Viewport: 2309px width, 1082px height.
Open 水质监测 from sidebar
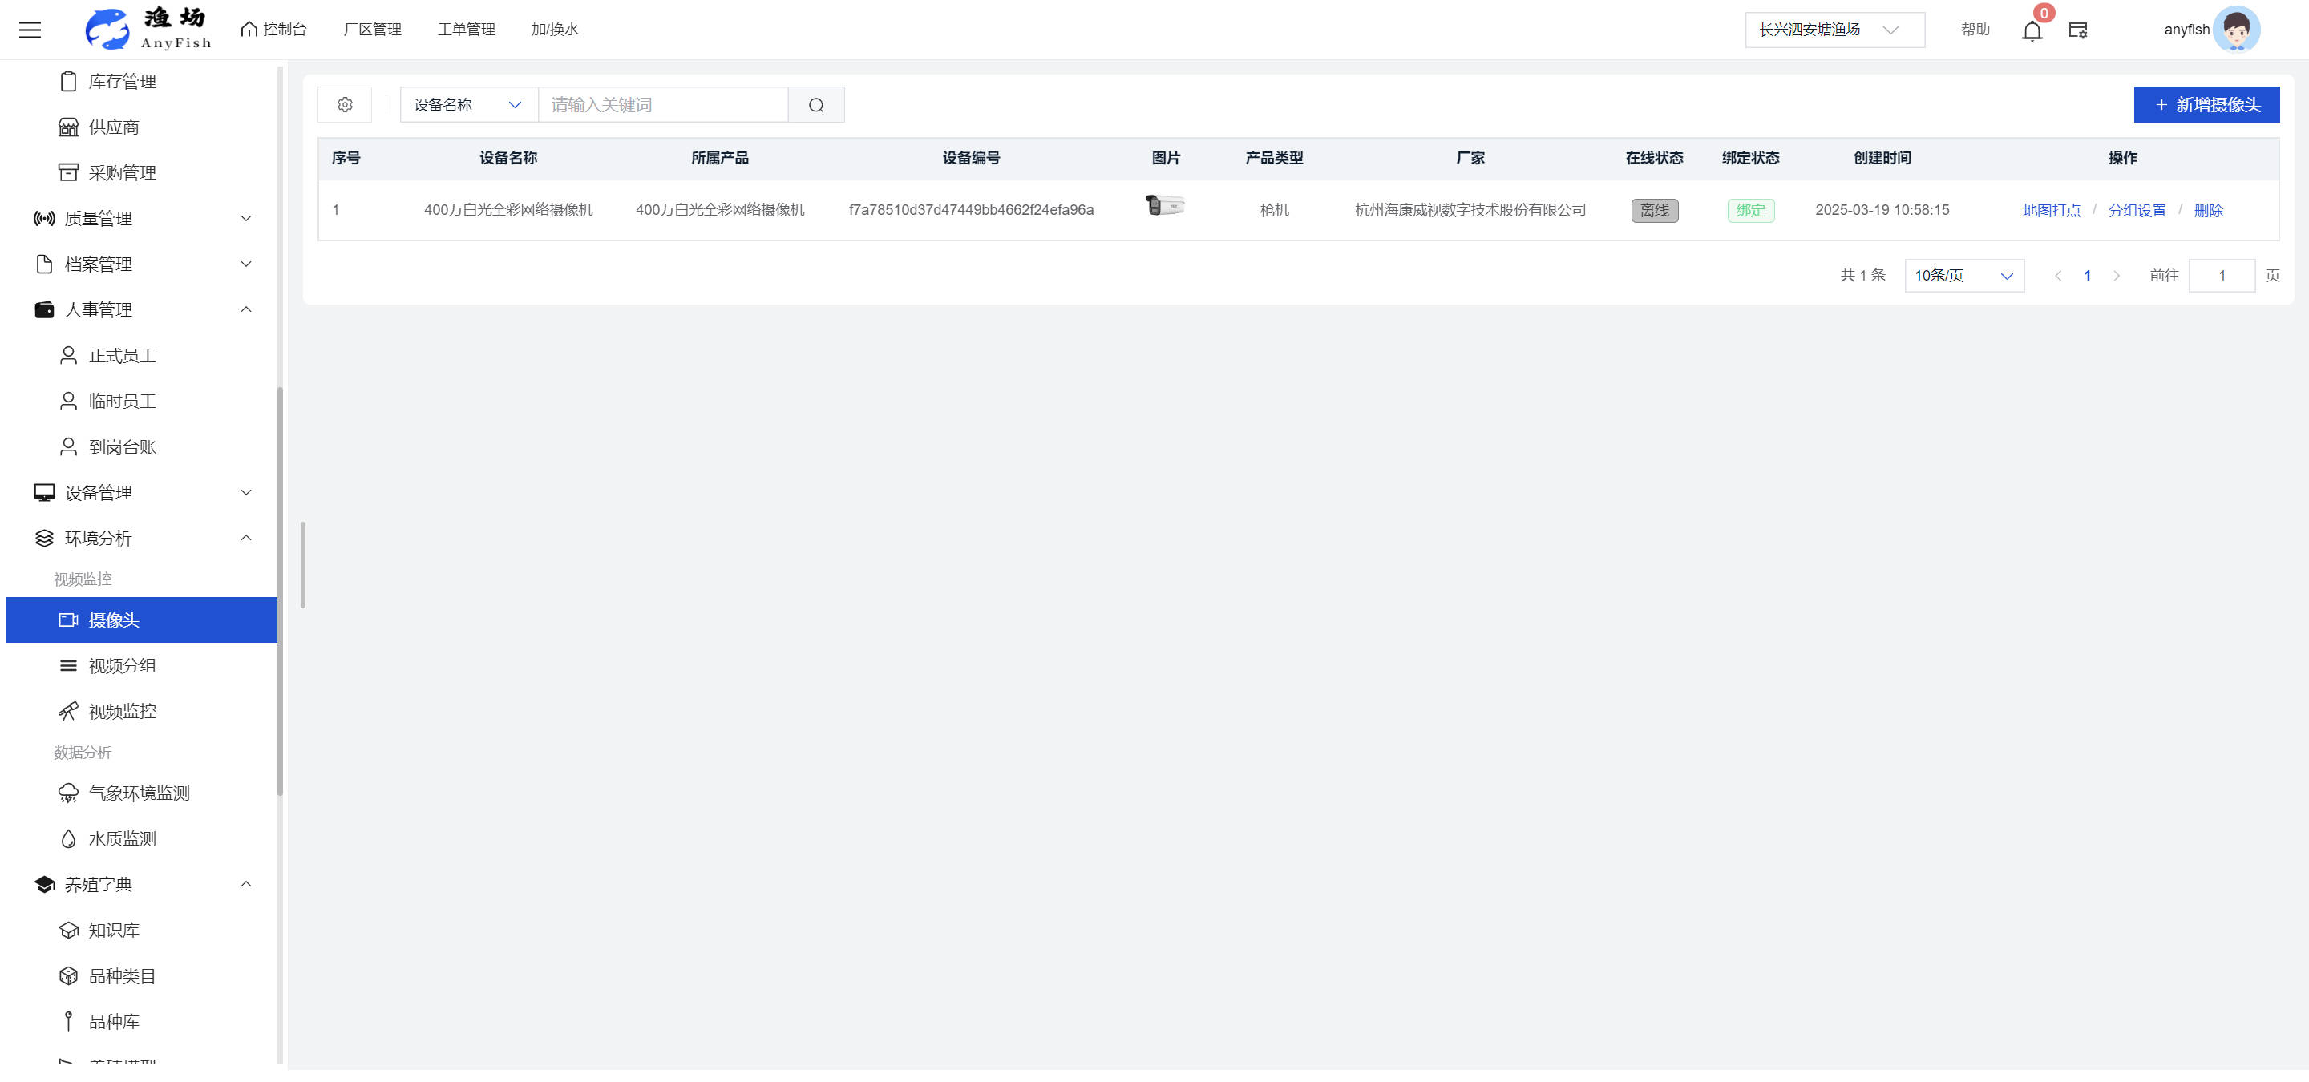(122, 838)
